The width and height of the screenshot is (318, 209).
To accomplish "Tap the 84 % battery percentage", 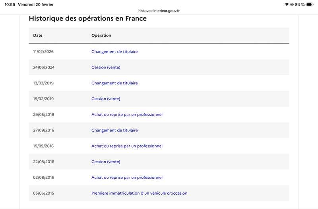I will tap(300, 4).
